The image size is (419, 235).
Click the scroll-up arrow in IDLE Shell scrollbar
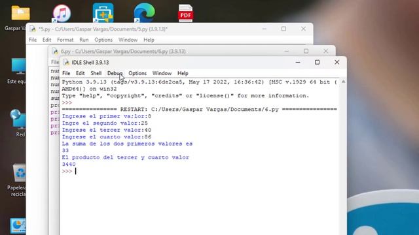click(x=343, y=82)
